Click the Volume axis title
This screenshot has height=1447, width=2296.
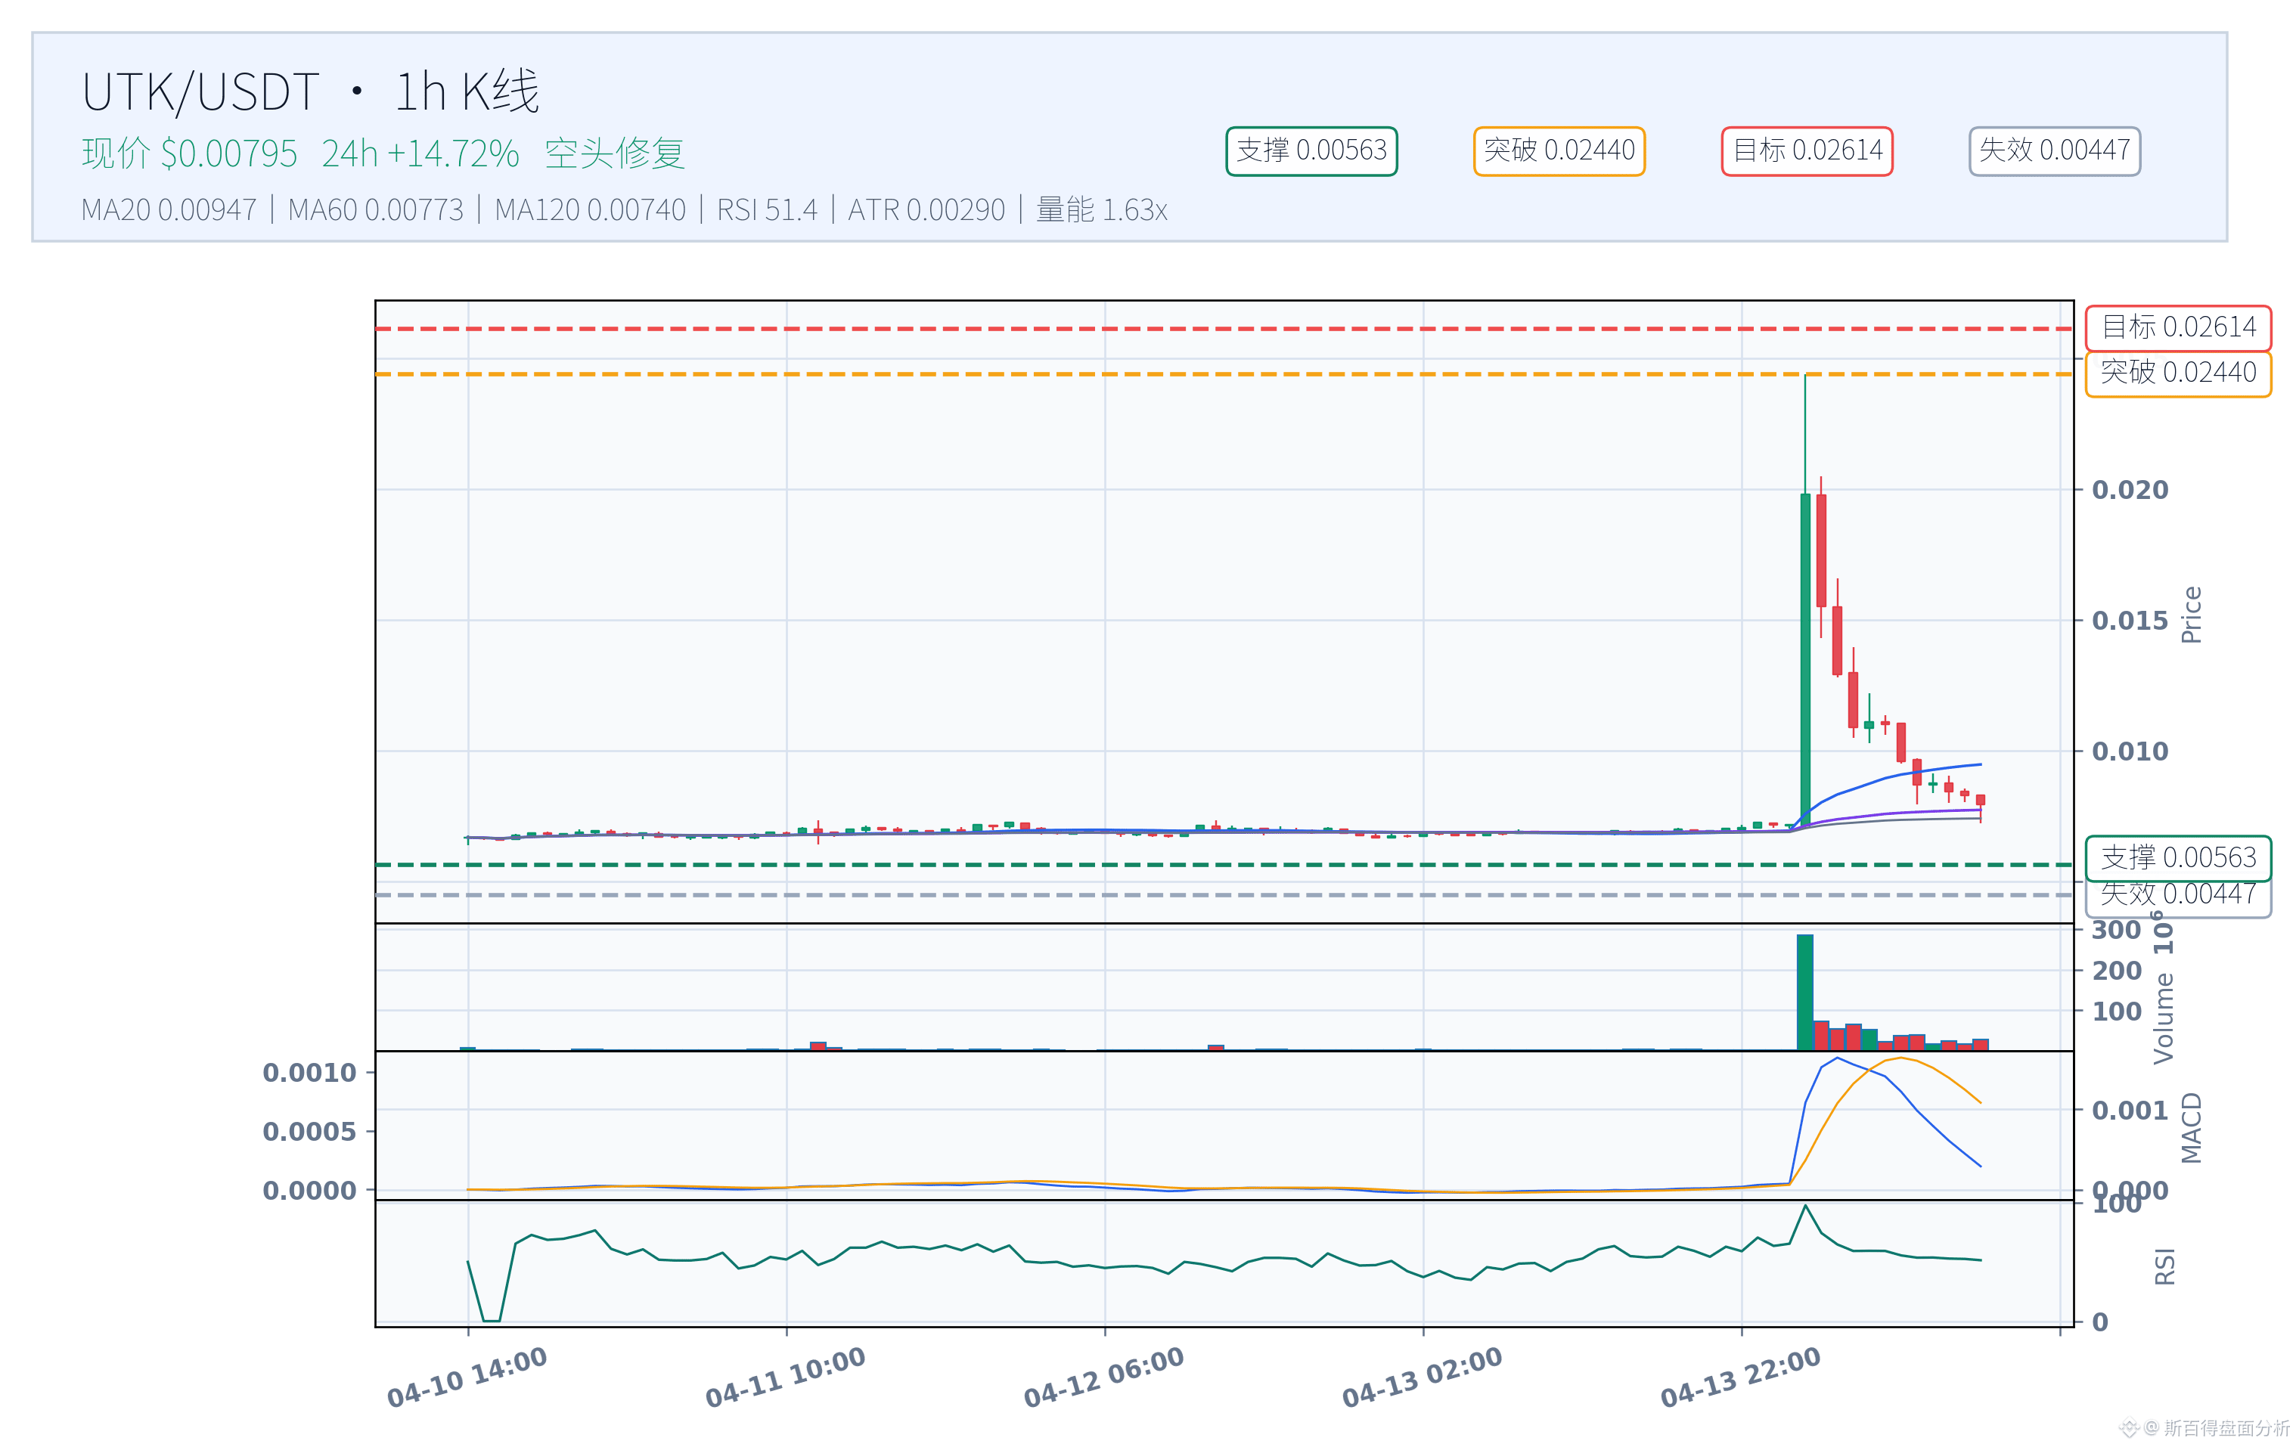point(2164,1018)
